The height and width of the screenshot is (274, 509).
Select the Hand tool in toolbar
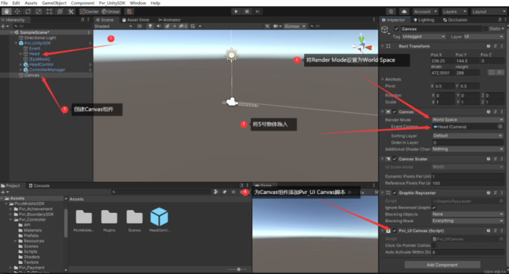point(6,11)
